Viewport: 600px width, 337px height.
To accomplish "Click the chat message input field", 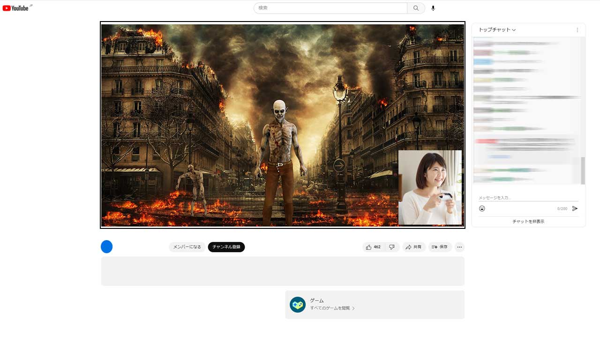I will (520, 198).
